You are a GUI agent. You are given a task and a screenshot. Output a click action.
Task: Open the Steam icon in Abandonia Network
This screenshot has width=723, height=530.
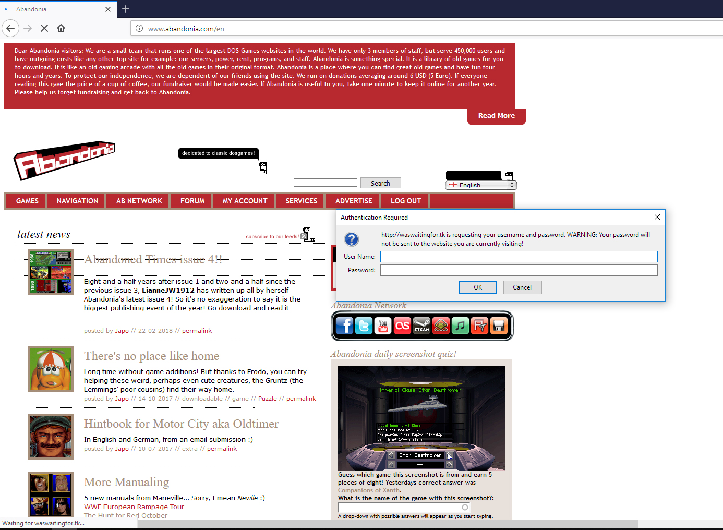tap(421, 326)
